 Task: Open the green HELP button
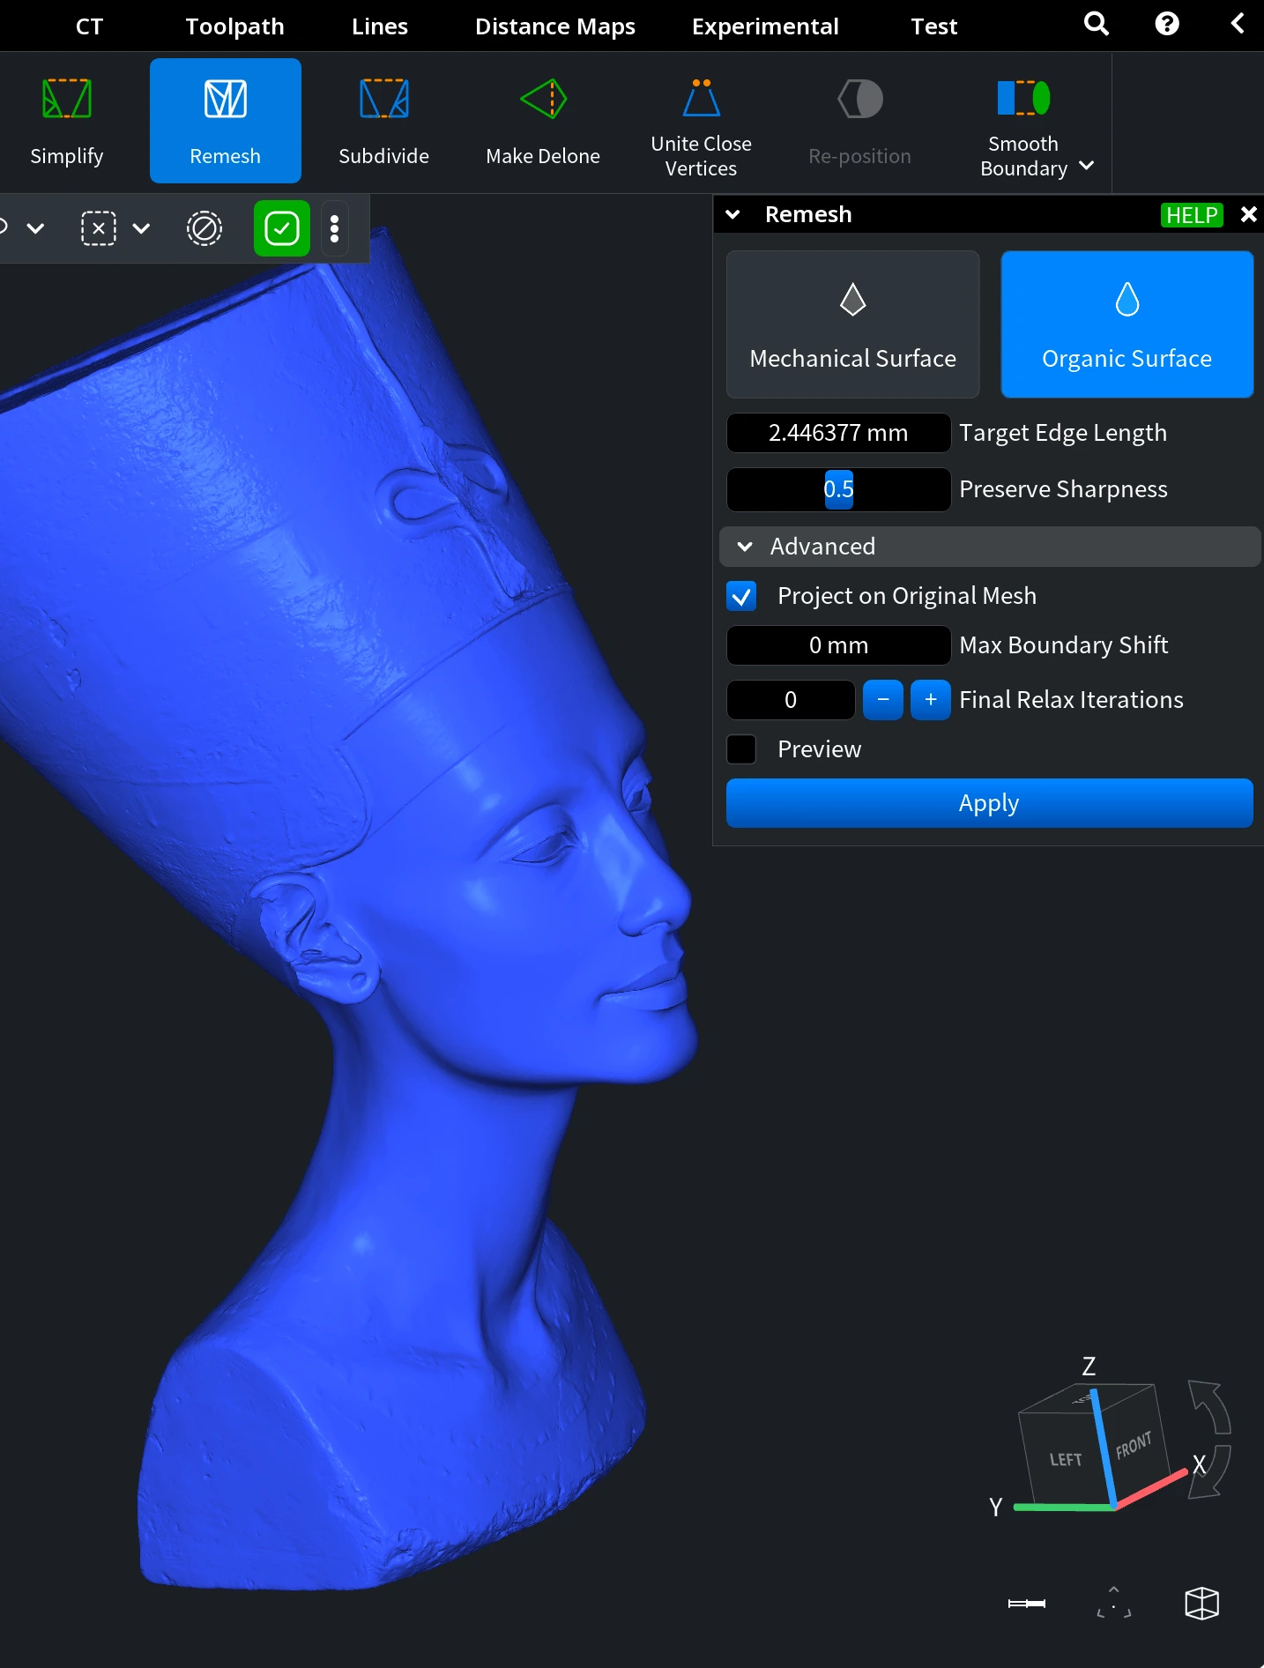pyautogui.click(x=1192, y=215)
